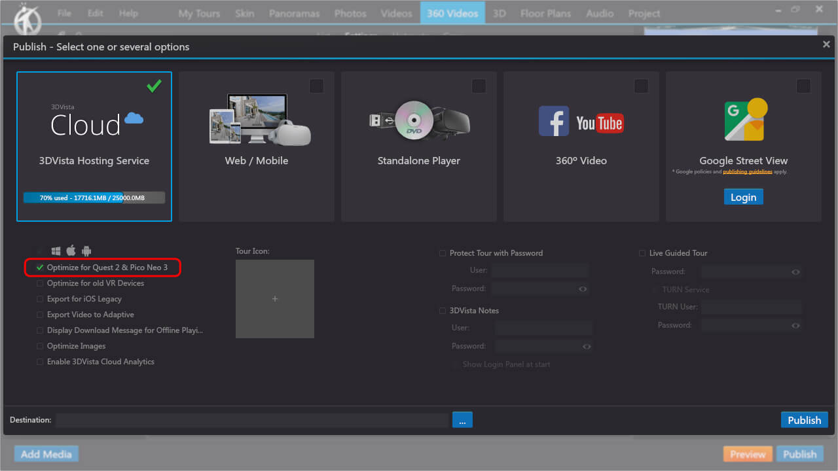Show 3DVista Notes password via eye icon
This screenshot has width=838, height=471.
(587, 346)
